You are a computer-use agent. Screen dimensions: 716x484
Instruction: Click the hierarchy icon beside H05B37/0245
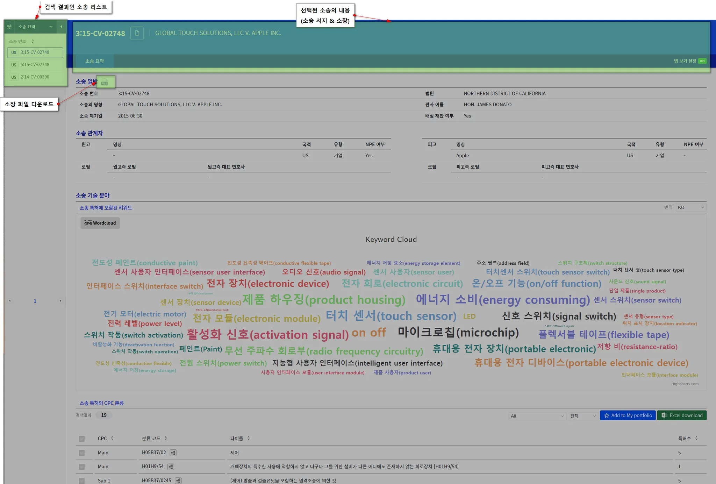click(x=178, y=481)
